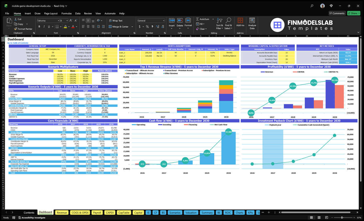Click the zoom slider in status bar
The height and width of the screenshot is (221, 364).
click(x=342, y=218)
